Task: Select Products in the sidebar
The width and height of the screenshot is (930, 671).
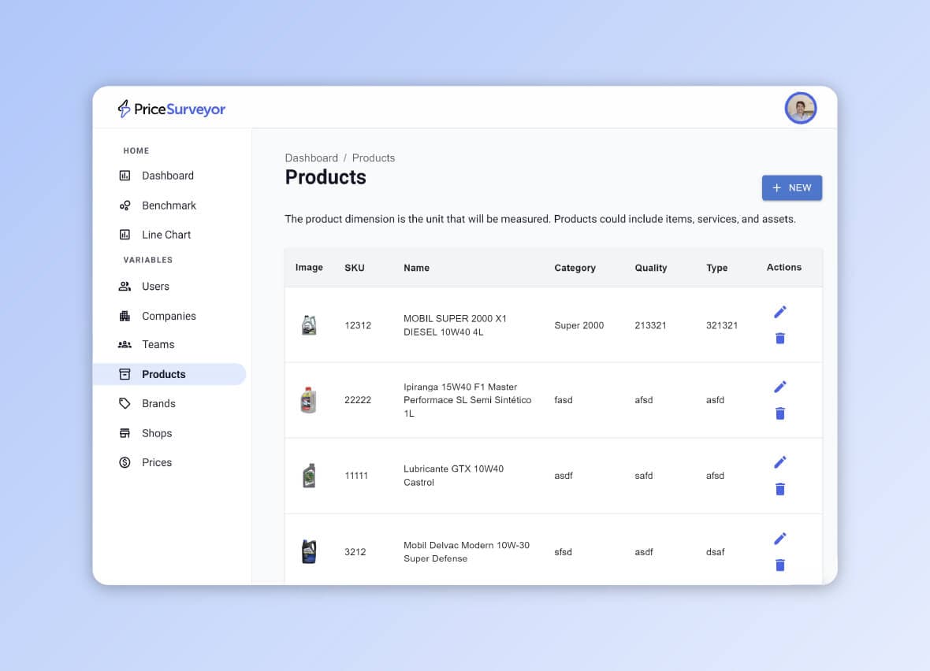Action: [x=169, y=374]
